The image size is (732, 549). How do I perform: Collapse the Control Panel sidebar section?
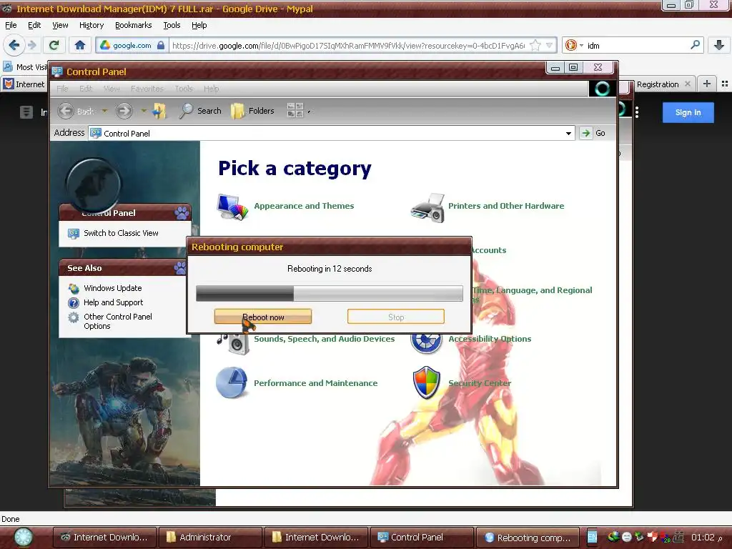(x=181, y=213)
